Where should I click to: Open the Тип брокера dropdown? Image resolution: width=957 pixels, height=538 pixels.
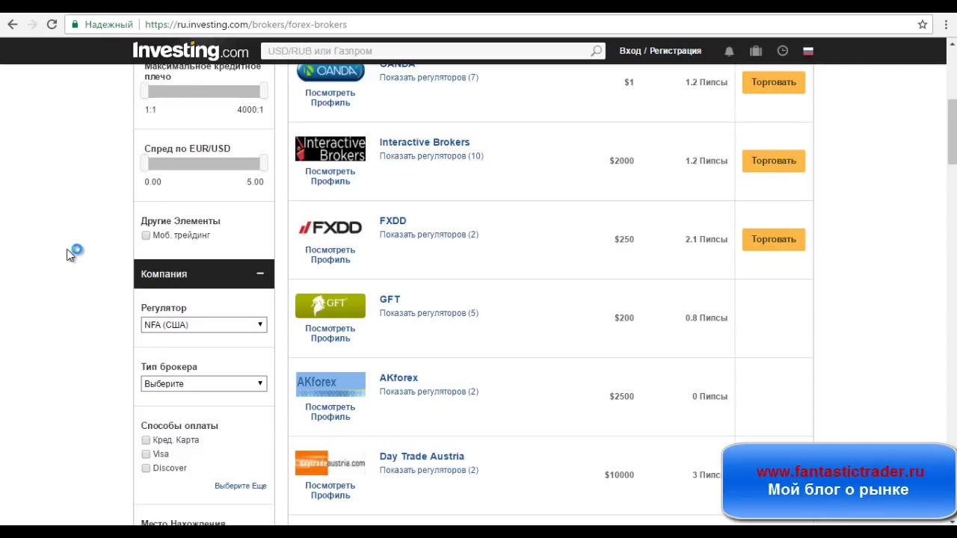(204, 384)
